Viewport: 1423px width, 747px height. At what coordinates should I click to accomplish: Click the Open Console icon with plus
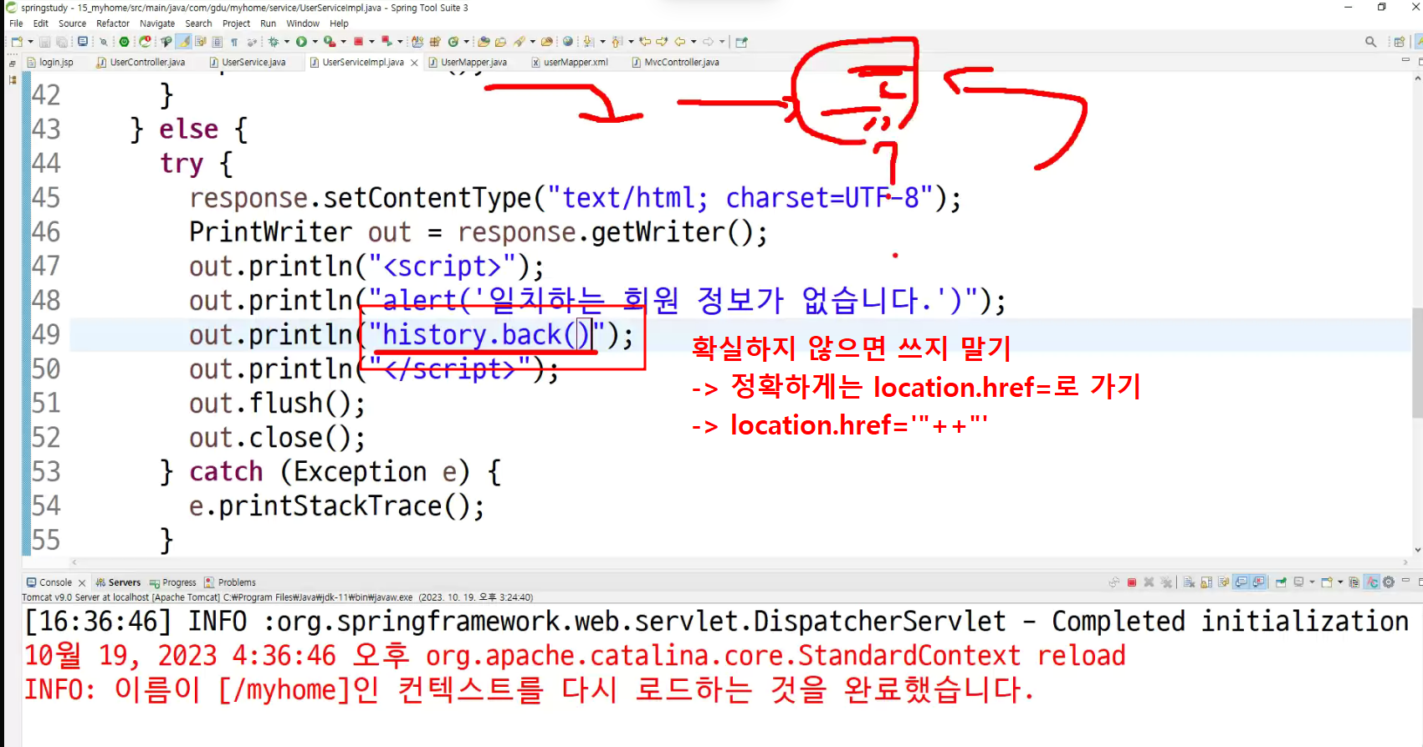1326,582
